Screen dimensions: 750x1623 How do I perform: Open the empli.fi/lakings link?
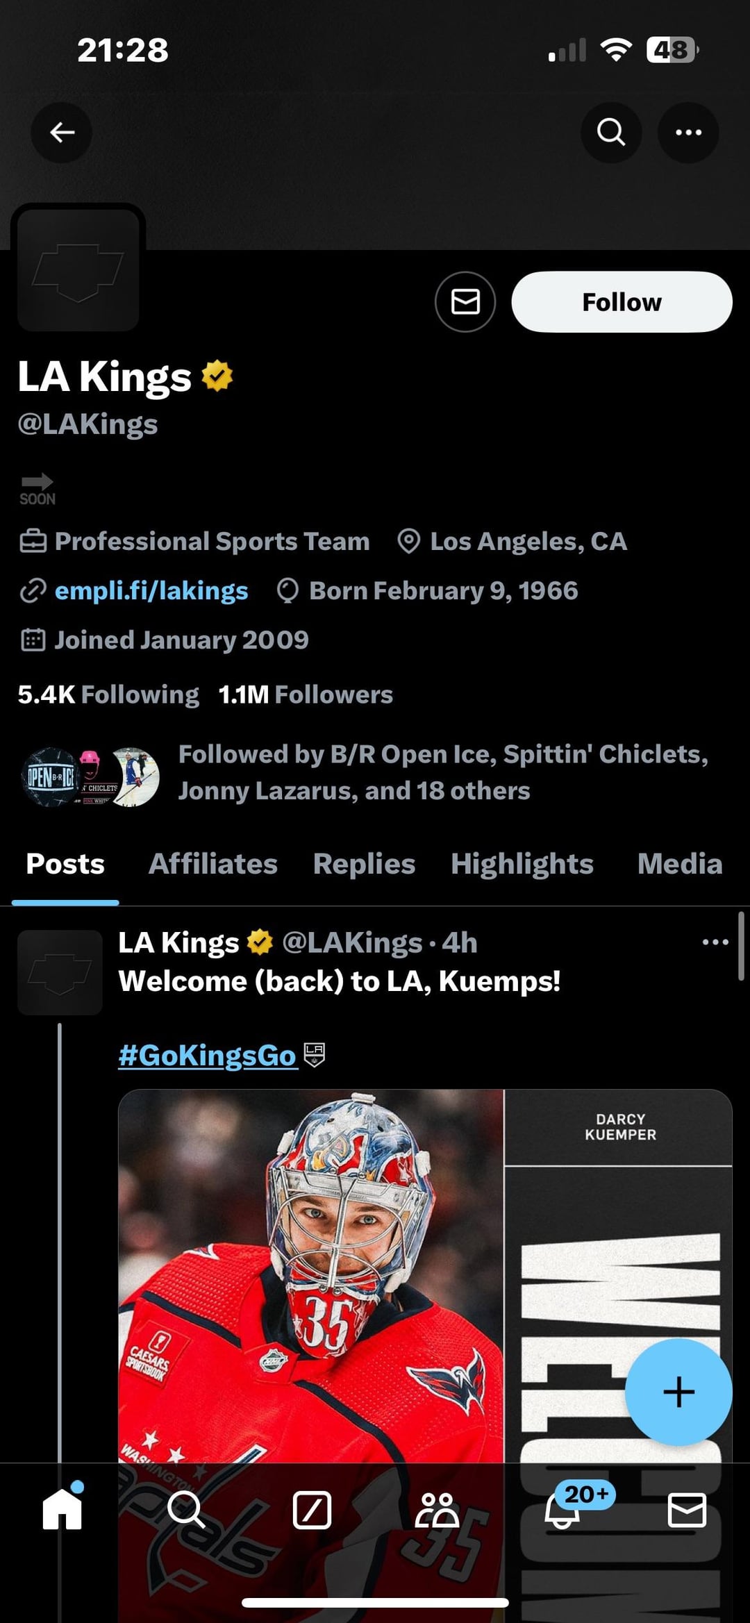tap(151, 591)
